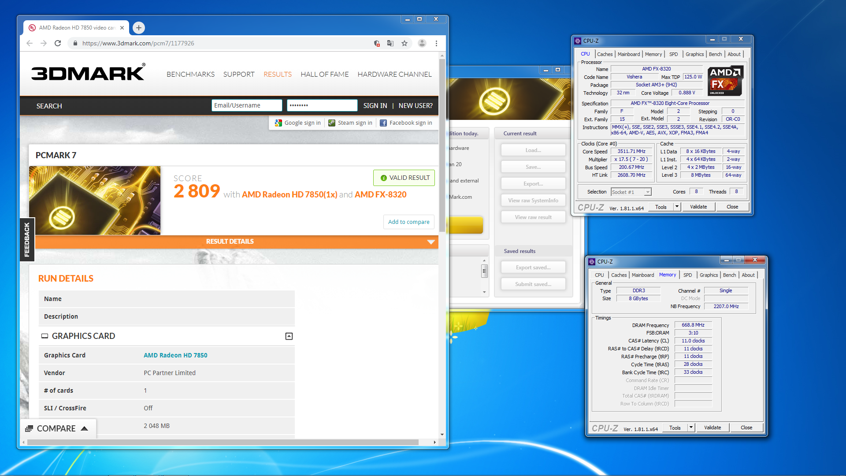Screen dimensions: 846x476
Task: Sign in with Steam
Action: [350, 123]
